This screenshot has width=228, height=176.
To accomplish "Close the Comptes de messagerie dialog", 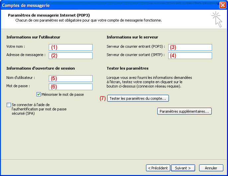I will [x=223, y=5].
